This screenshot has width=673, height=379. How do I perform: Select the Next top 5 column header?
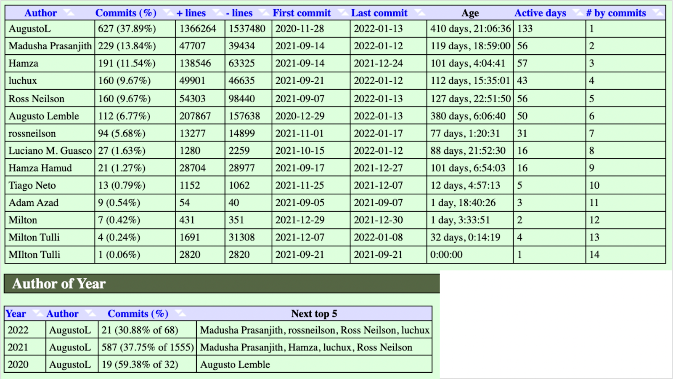coord(314,314)
